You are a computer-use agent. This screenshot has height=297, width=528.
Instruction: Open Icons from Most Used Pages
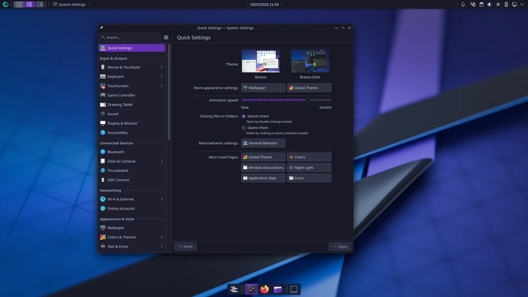click(309, 178)
